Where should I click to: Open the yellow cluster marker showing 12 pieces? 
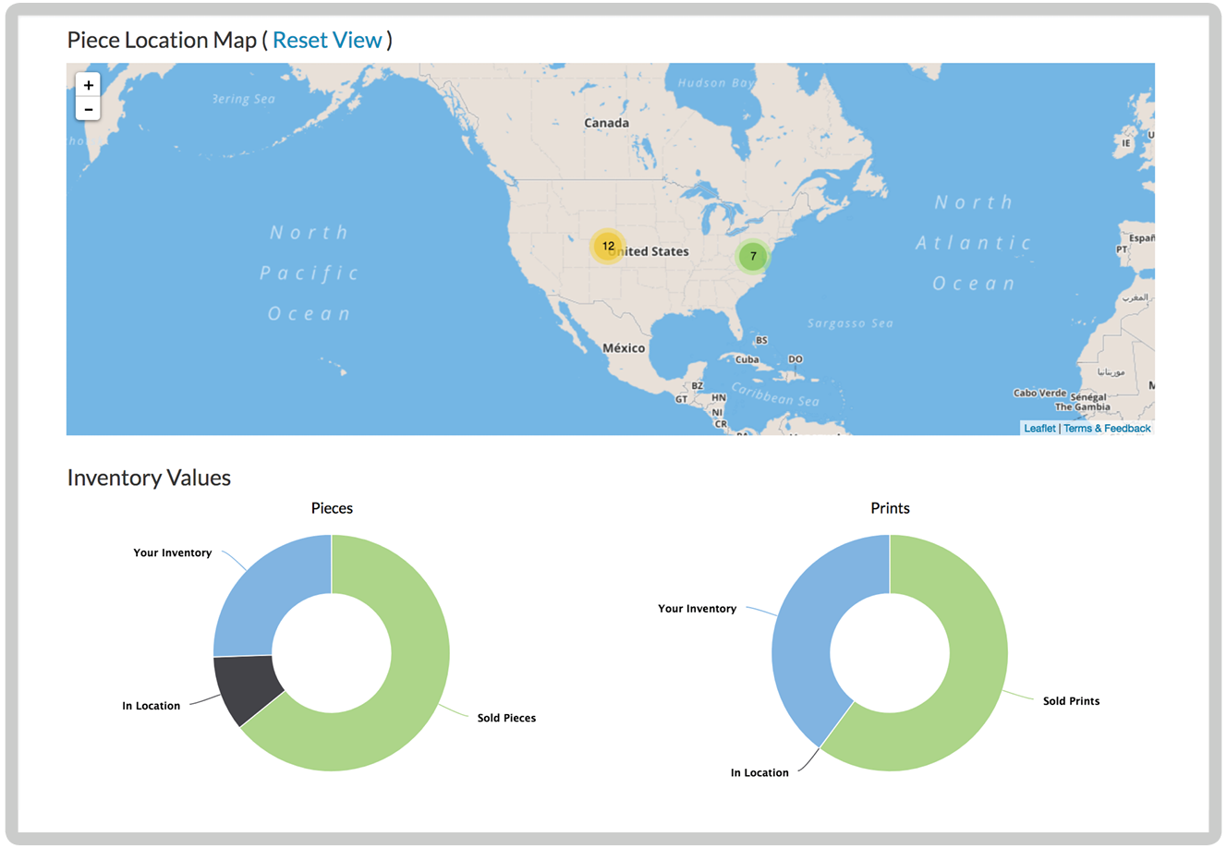(607, 246)
